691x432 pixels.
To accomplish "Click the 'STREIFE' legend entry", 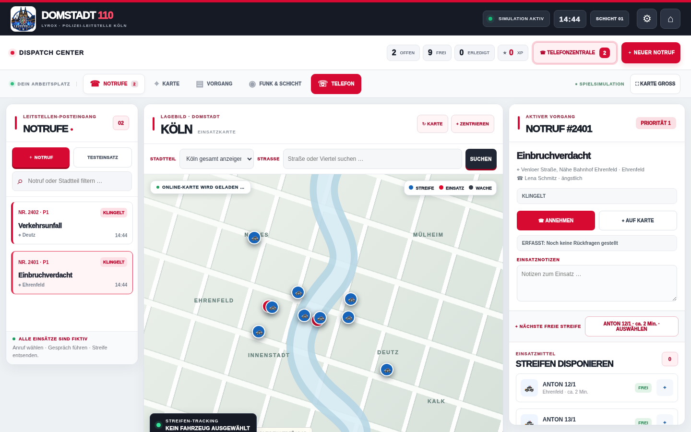I will [421, 188].
